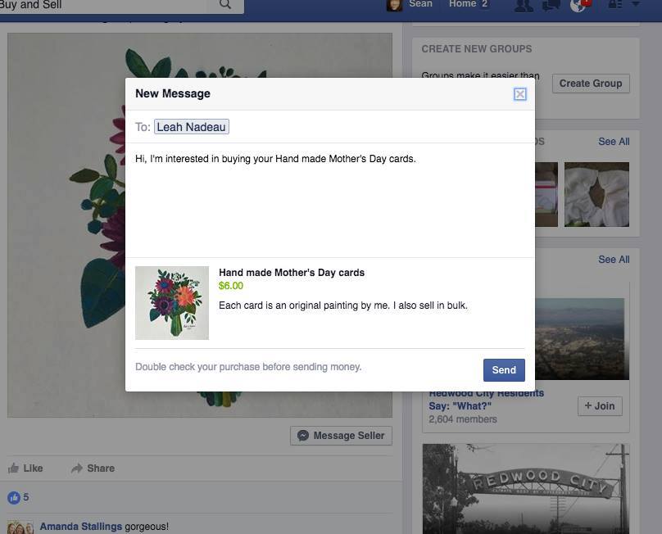Click See All above the suggested group
Image resolution: width=662 pixels, height=534 pixels.
tap(614, 259)
